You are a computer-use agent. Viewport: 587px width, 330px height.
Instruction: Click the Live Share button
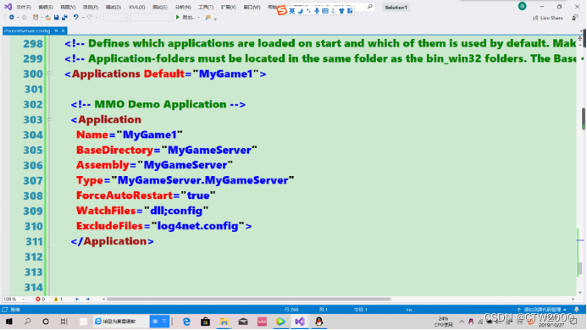pos(548,18)
